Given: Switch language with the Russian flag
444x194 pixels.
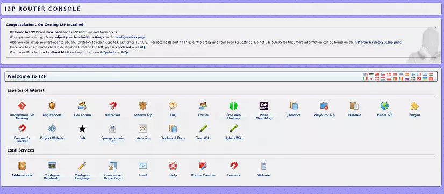Looking at the screenshot, I should 407,79.
